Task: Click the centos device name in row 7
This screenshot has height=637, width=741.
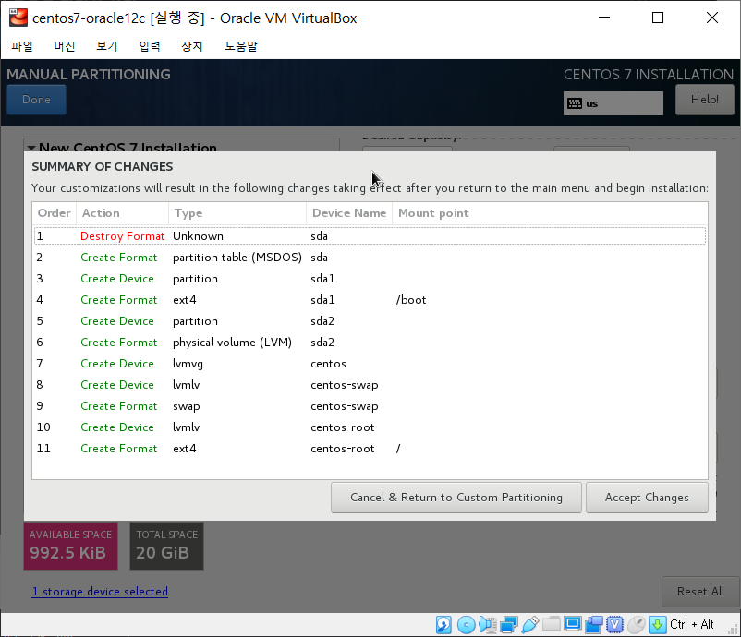Action: click(x=328, y=364)
